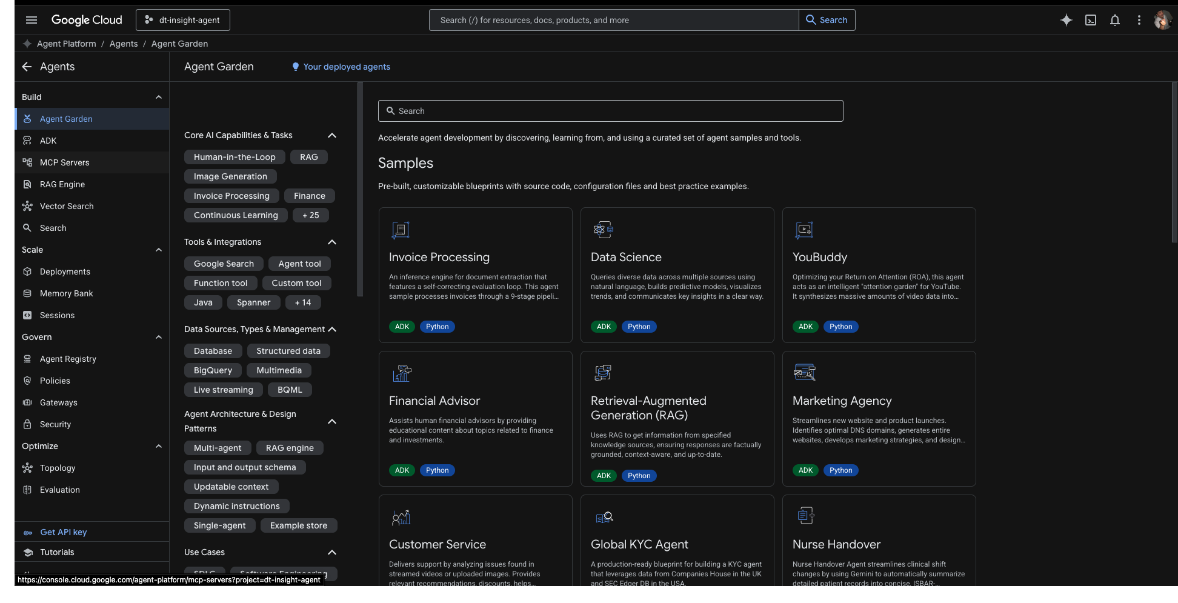Image resolution: width=1178 pixels, height=603 pixels.
Task: Open the main navigation hamburger menu
Action: pos(32,20)
